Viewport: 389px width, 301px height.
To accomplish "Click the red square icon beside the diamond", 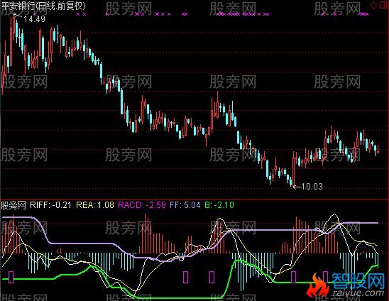I will coord(384,5).
